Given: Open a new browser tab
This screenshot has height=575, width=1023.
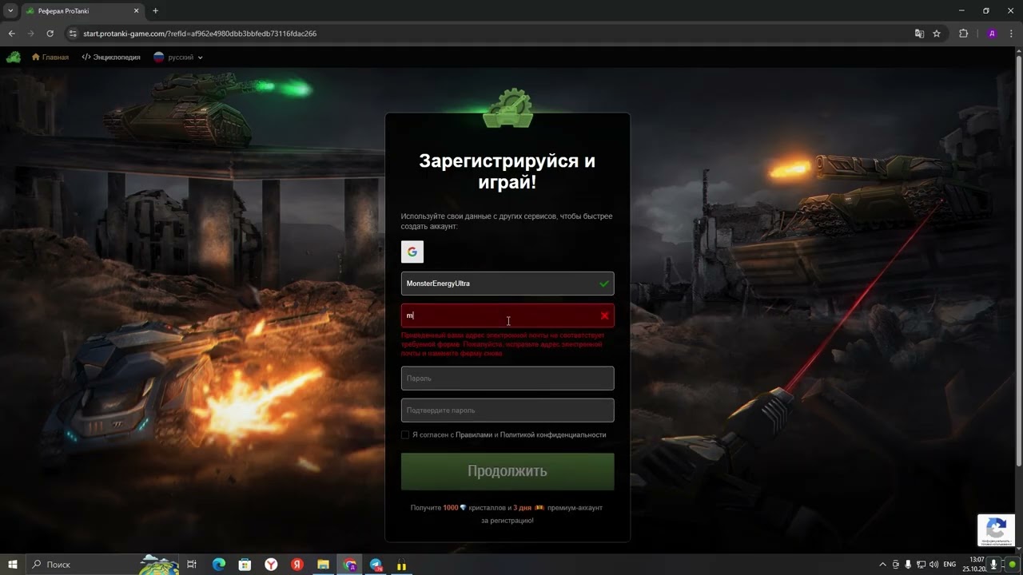Looking at the screenshot, I should point(155,11).
